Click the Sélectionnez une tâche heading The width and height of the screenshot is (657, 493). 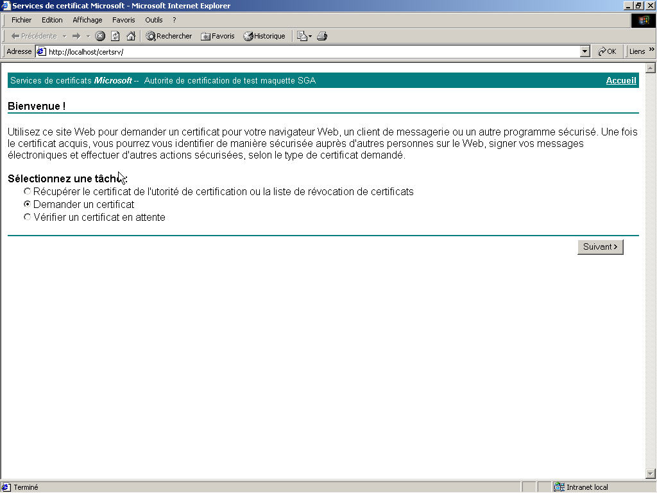pyautogui.click(x=67, y=178)
